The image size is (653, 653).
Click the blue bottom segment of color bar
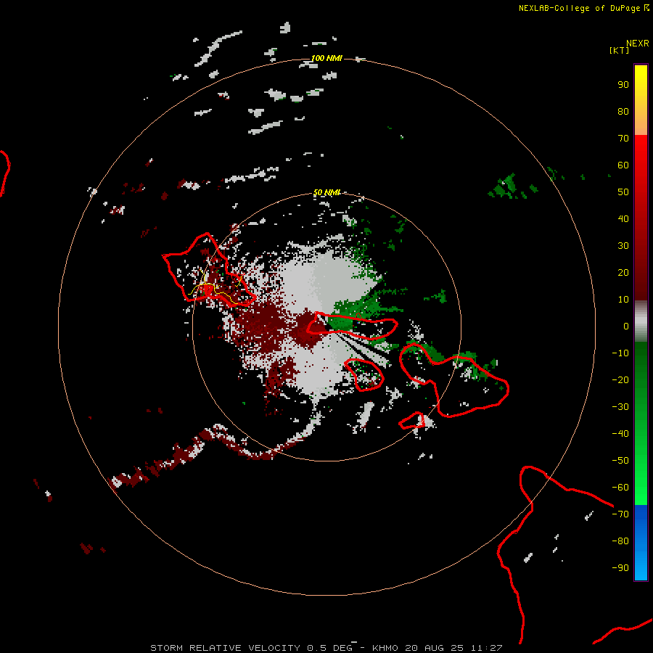[641, 543]
